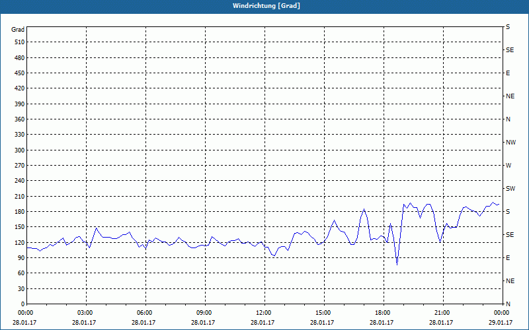Click the 210 y-axis tick label
Viewport: 529px width, 330px height.
coord(20,196)
